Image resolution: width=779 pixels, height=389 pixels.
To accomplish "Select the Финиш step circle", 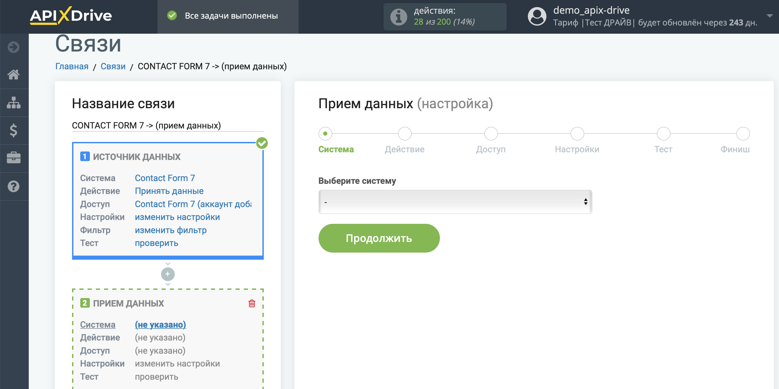I will click(x=743, y=133).
